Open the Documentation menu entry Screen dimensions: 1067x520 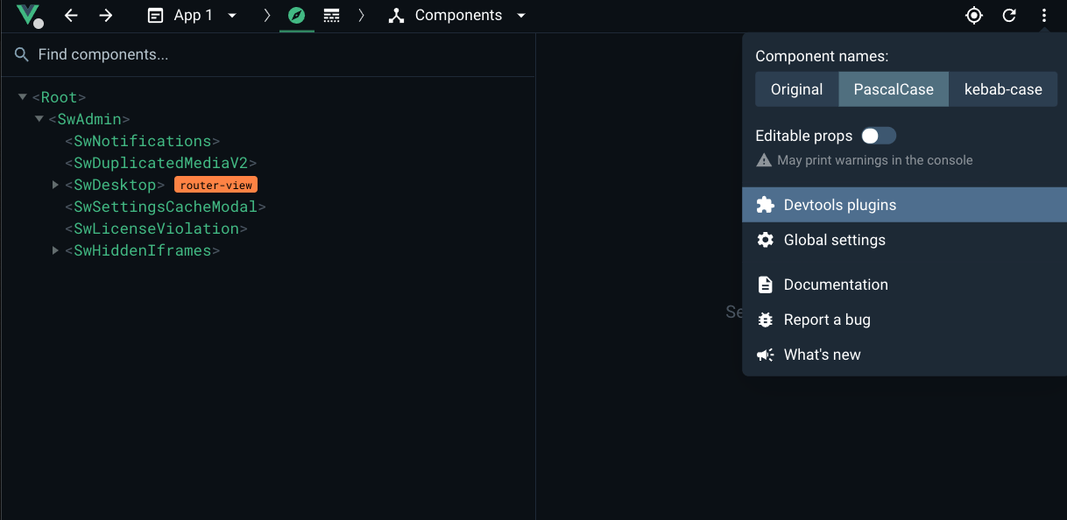(835, 285)
